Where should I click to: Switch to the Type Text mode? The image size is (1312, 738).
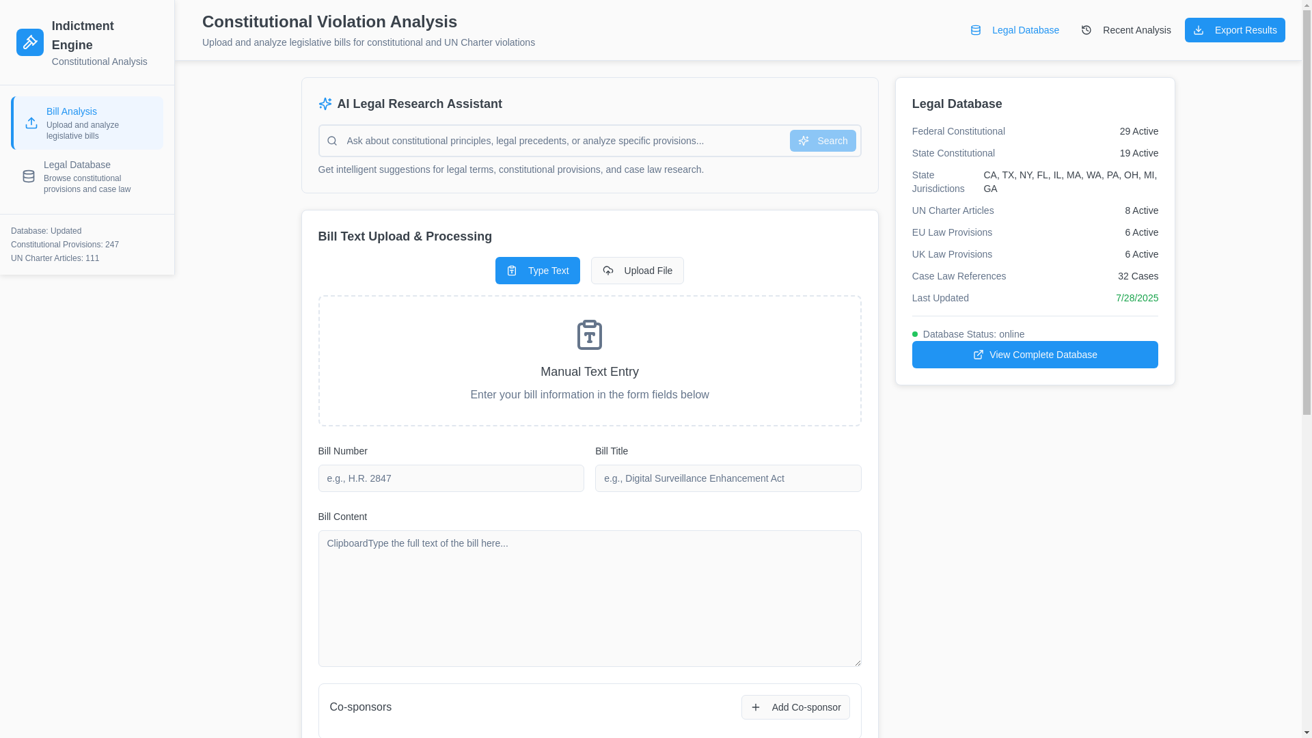(538, 271)
